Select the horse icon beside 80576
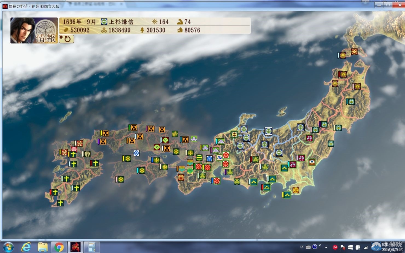Screen dimensions: 405x253 point(180,30)
